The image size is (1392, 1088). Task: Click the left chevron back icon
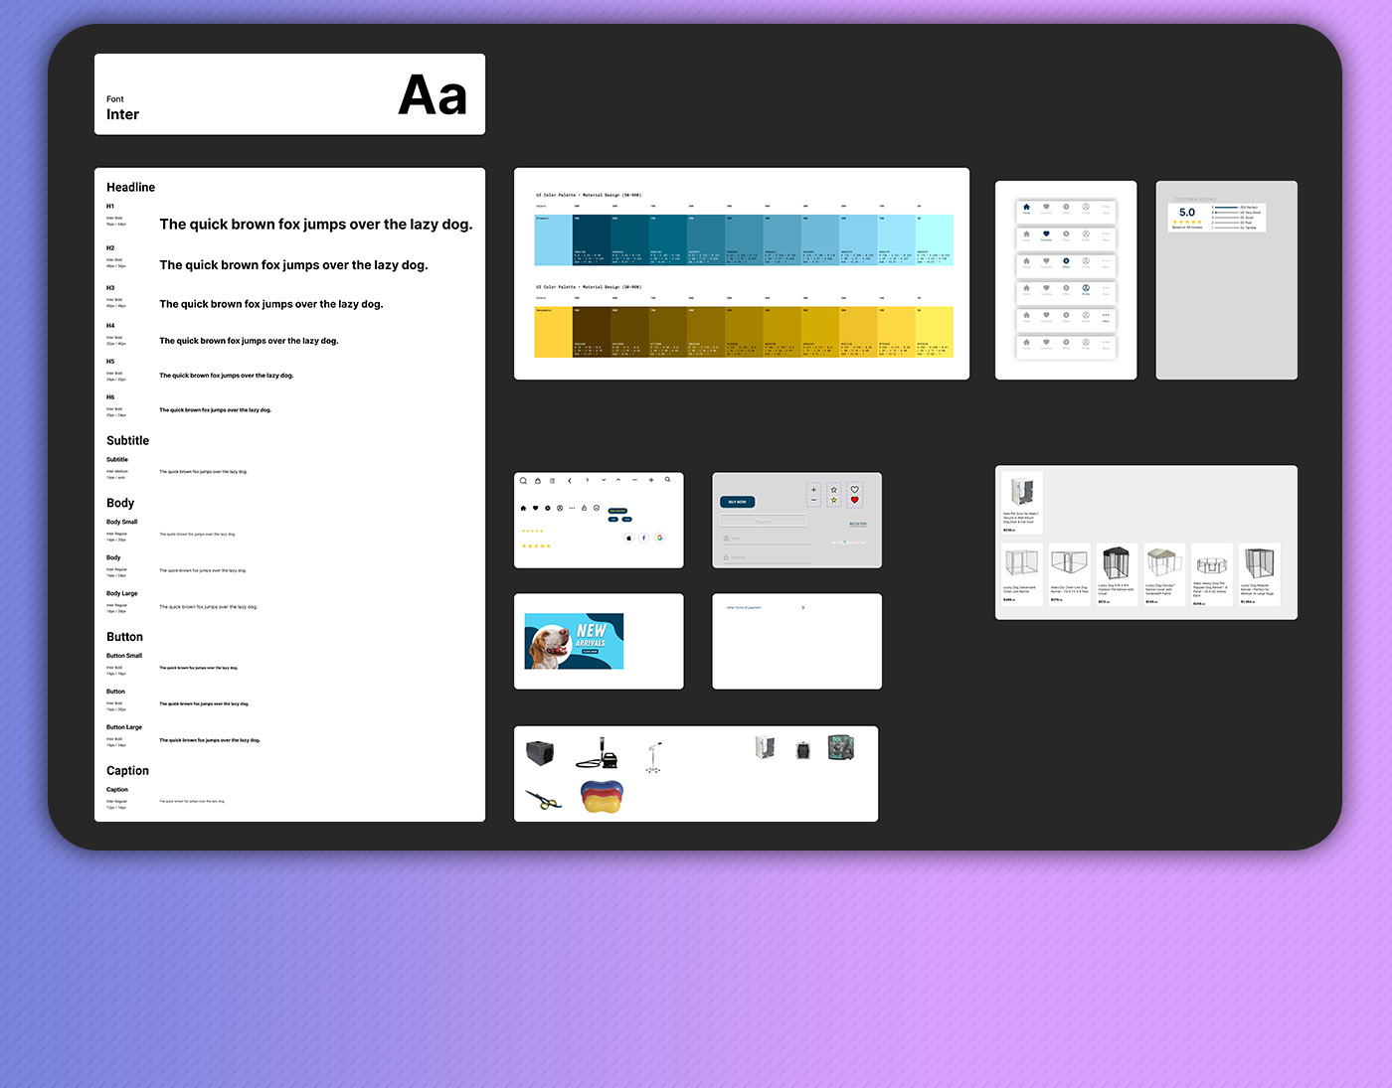point(570,481)
